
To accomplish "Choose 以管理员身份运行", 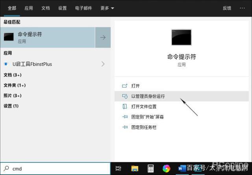I will click(x=148, y=96).
